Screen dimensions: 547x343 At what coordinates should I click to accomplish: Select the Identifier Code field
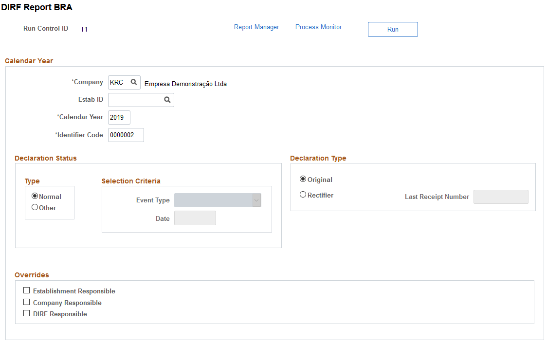click(x=126, y=135)
